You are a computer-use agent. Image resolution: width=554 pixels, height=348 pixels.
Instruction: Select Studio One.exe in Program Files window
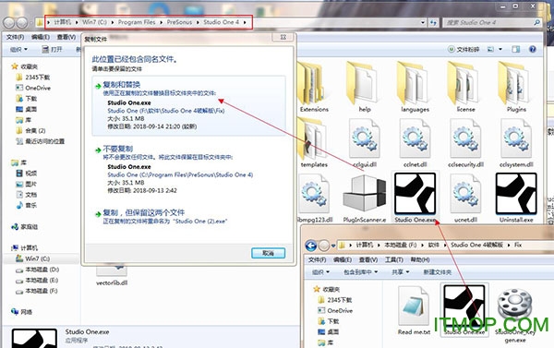tap(415, 198)
